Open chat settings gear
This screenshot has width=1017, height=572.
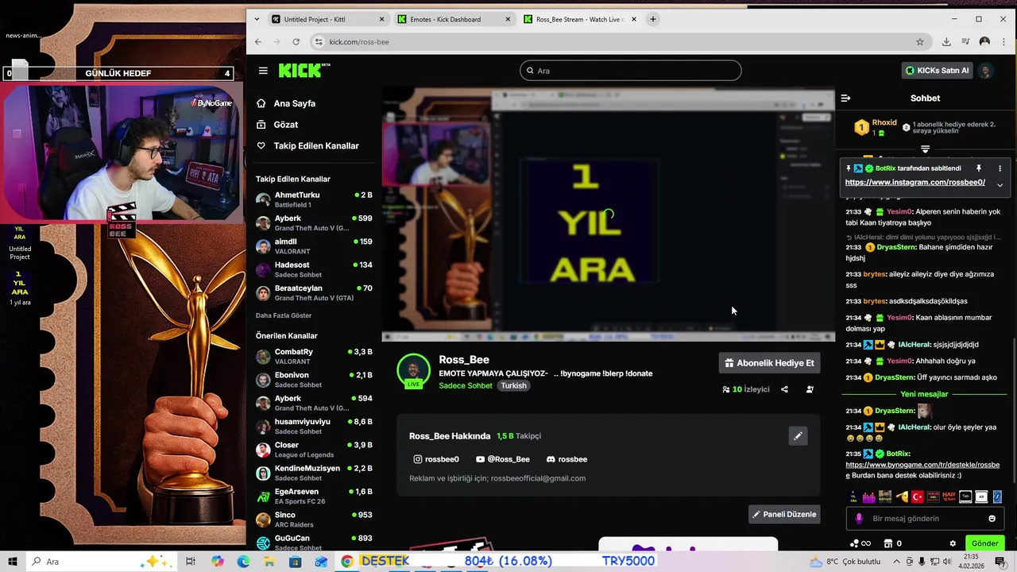(953, 543)
